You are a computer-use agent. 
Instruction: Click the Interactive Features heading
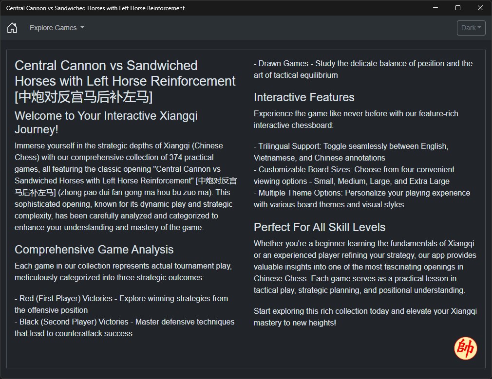point(304,97)
